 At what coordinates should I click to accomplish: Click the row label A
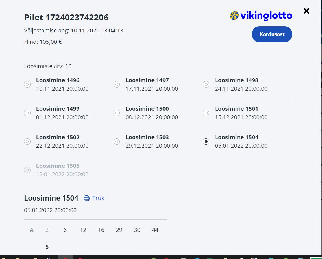(x=32, y=230)
